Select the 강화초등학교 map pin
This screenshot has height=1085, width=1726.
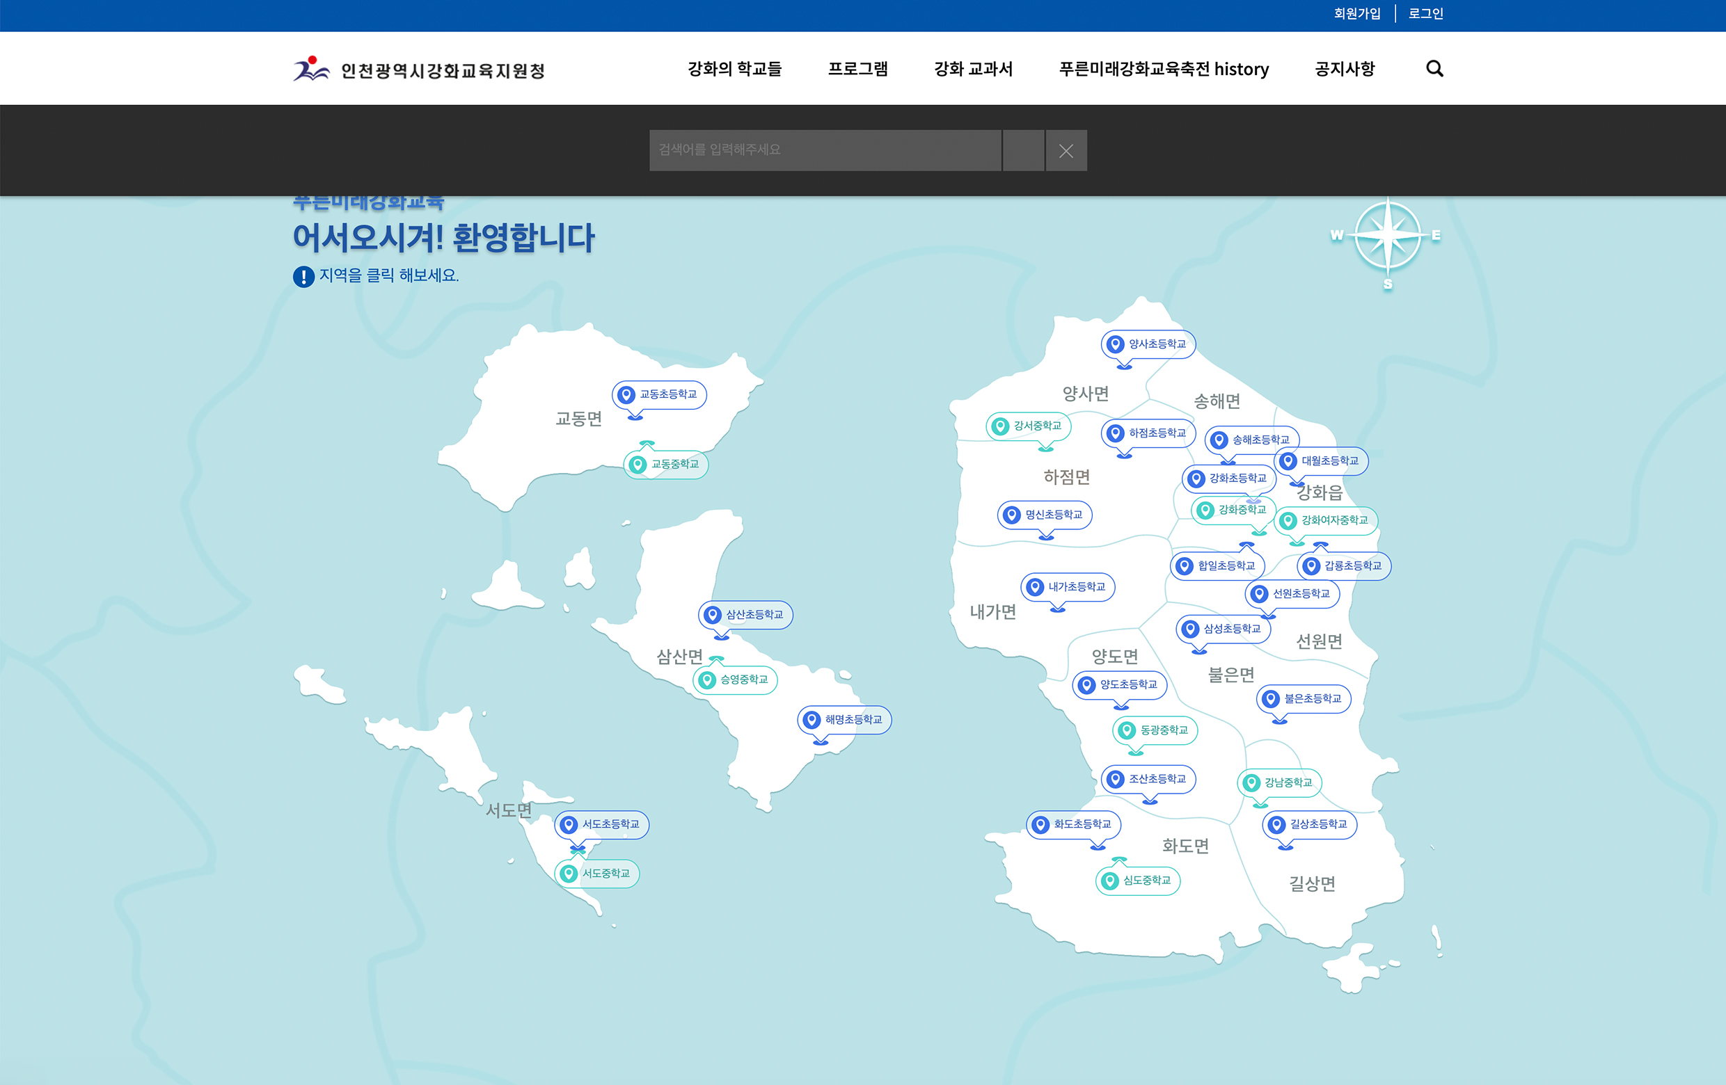point(1228,478)
